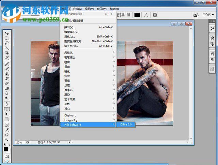Open the Character panel icon
This screenshot has width=218, height=165.
pos(212,54)
